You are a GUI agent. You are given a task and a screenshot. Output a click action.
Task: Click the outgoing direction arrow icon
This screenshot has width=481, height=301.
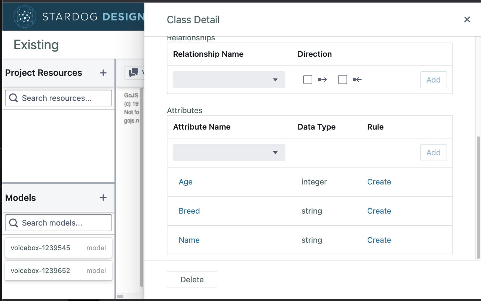point(322,80)
